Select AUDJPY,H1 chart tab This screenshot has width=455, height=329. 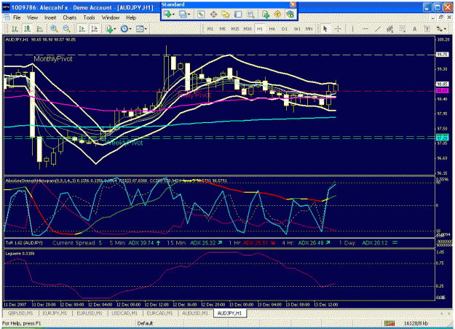tap(229, 313)
